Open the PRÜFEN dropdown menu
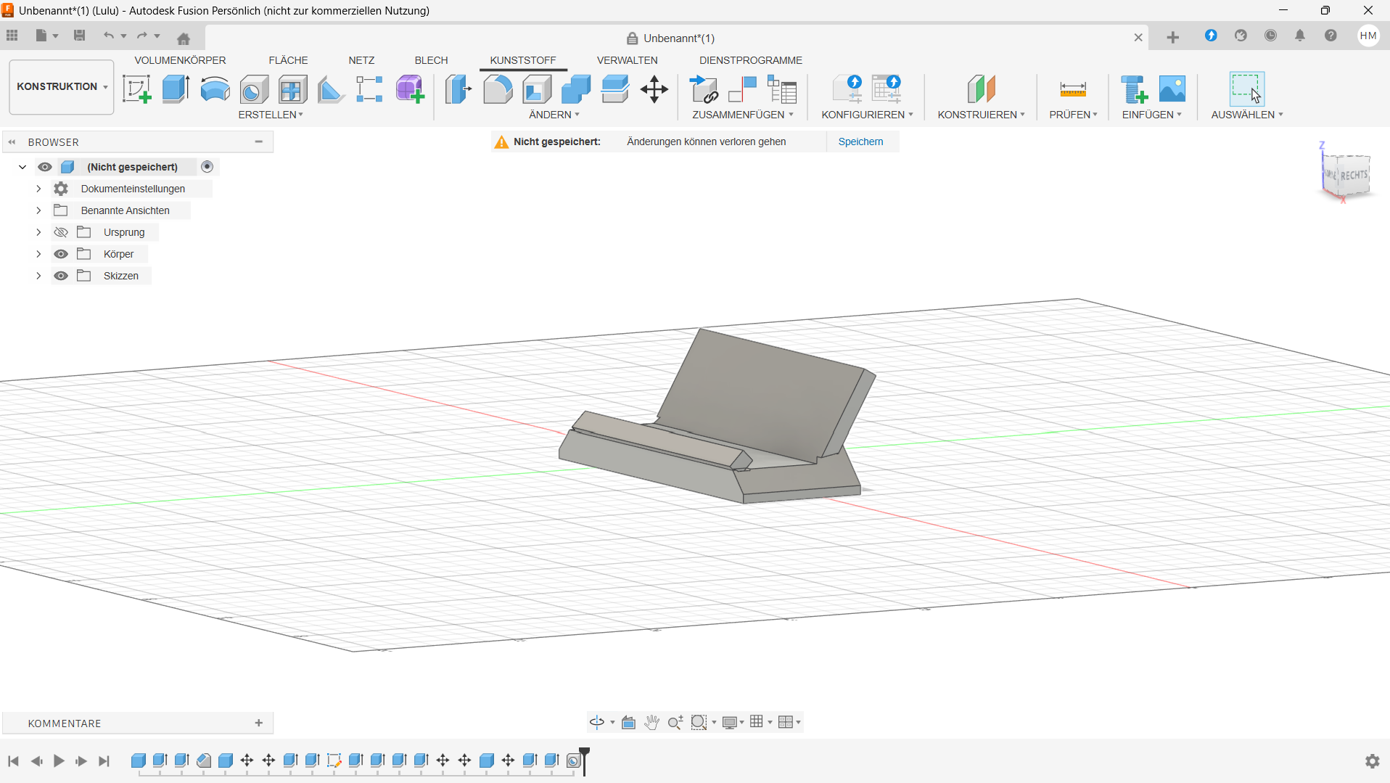The width and height of the screenshot is (1390, 783). 1073,115
